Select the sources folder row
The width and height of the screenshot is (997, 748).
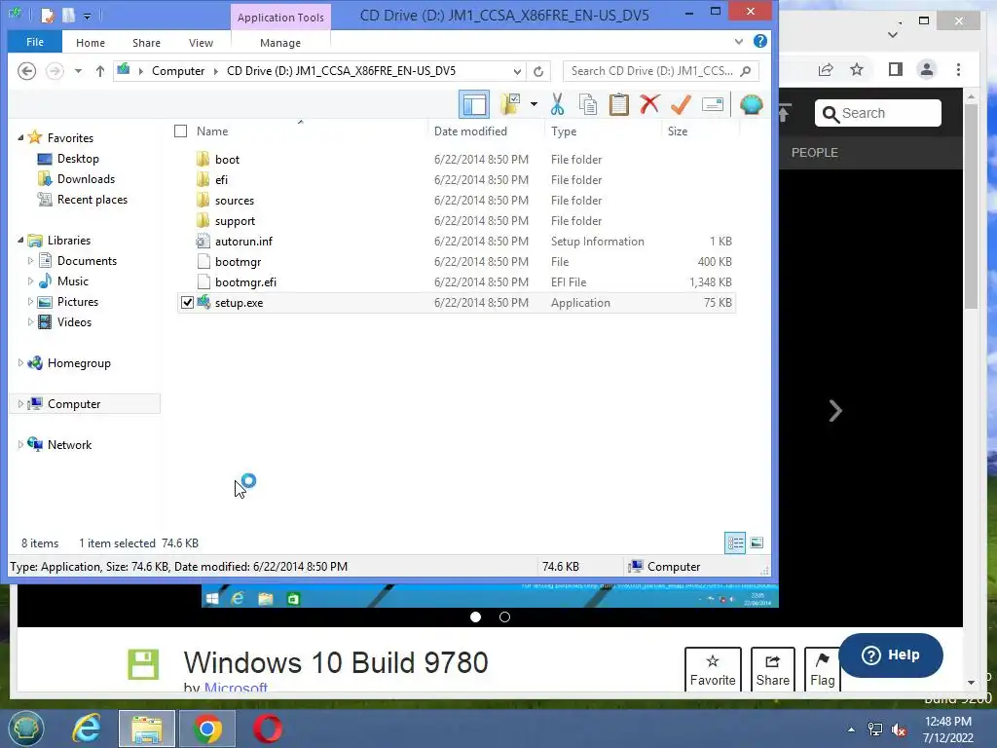(457, 201)
